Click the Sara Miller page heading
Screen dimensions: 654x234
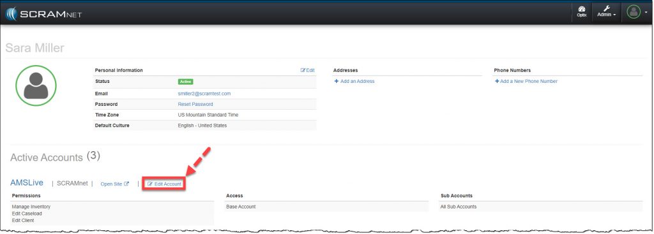coord(34,48)
